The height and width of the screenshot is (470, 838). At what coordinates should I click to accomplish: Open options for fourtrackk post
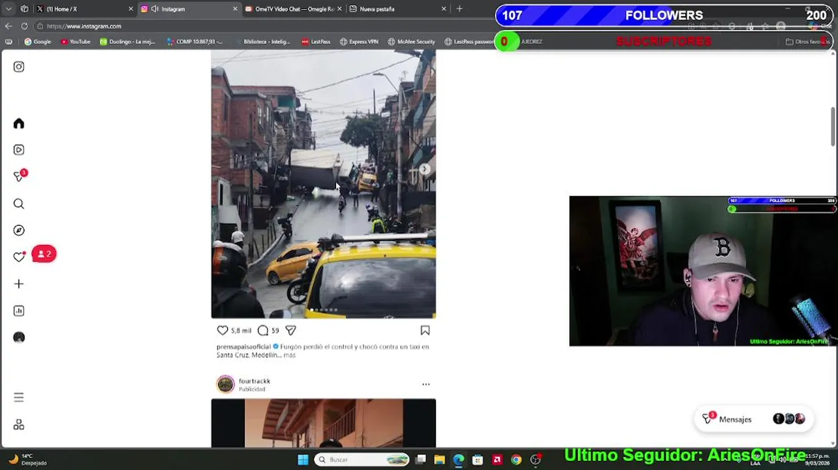426,384
